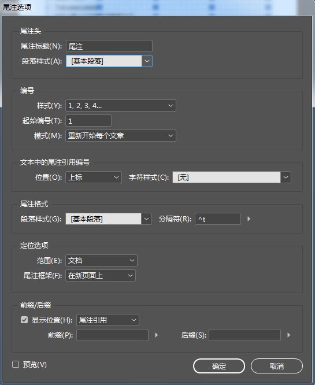This screenshot has height=385, width=315.
Task: Click the 尾注标题 text field
Action: [109, 46]
